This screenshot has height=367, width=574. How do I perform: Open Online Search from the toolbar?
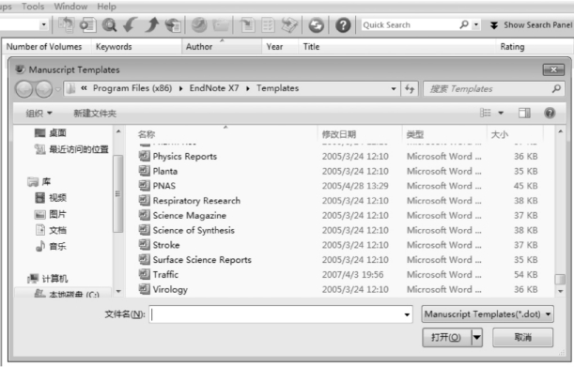[x=109, y=25]
